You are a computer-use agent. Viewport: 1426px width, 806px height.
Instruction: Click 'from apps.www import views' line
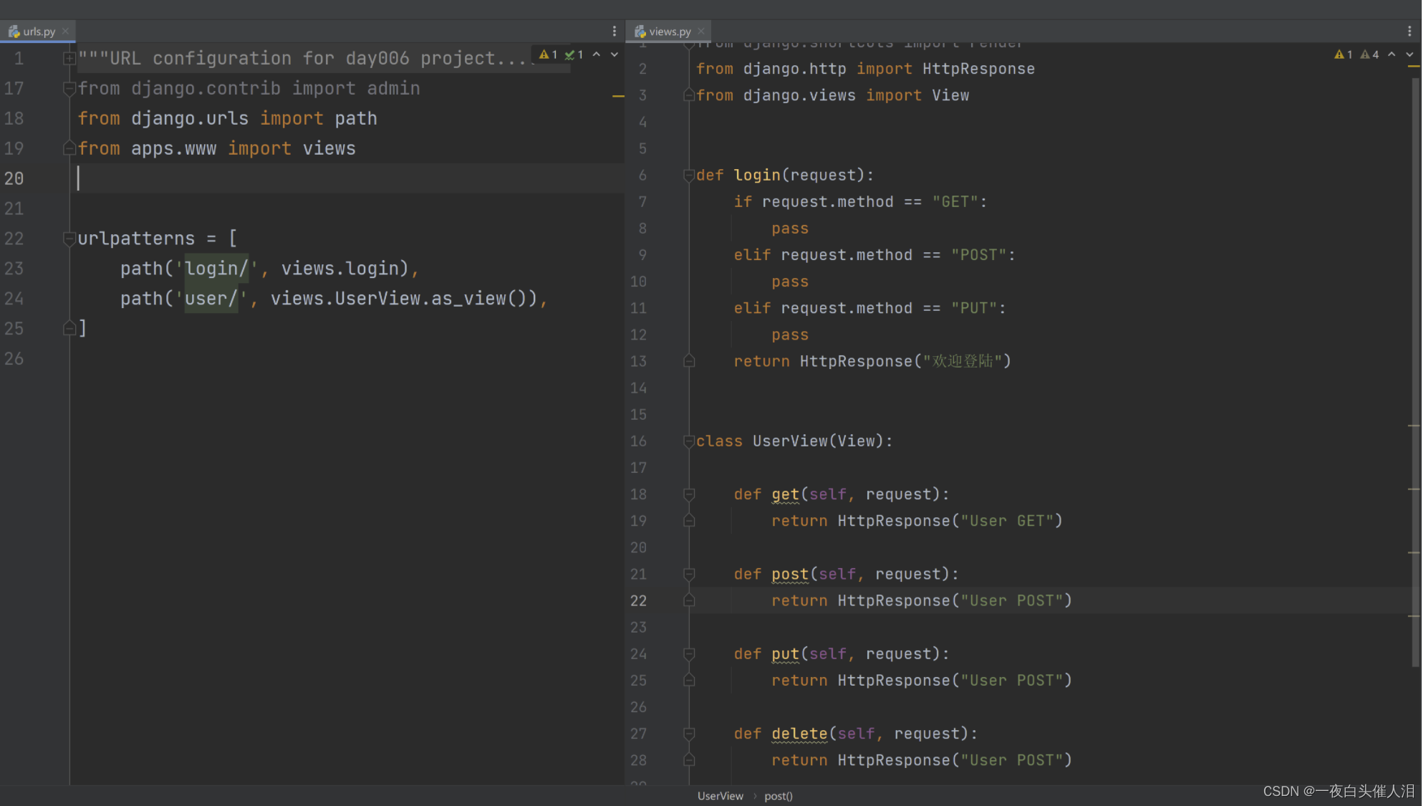216,148
